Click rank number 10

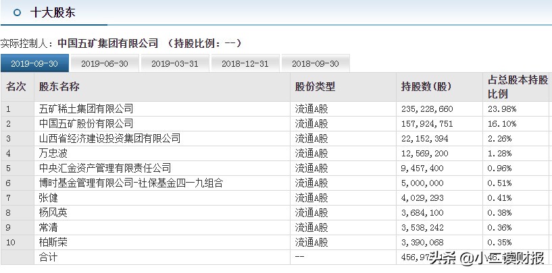(11, 243)
